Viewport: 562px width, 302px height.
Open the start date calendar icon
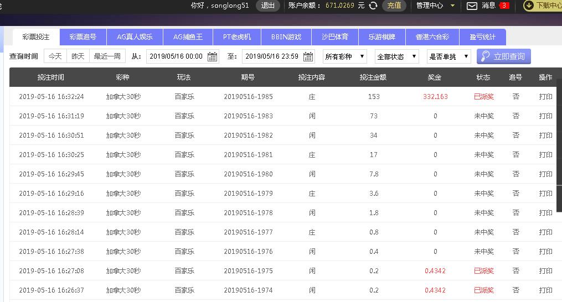pos(212,56)
